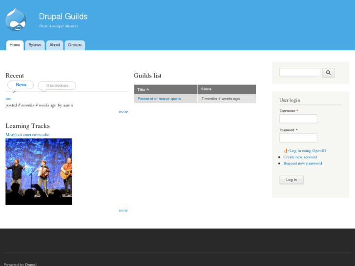355x266 pixels.
Task: Open the About tab
Action: [55, 45]
